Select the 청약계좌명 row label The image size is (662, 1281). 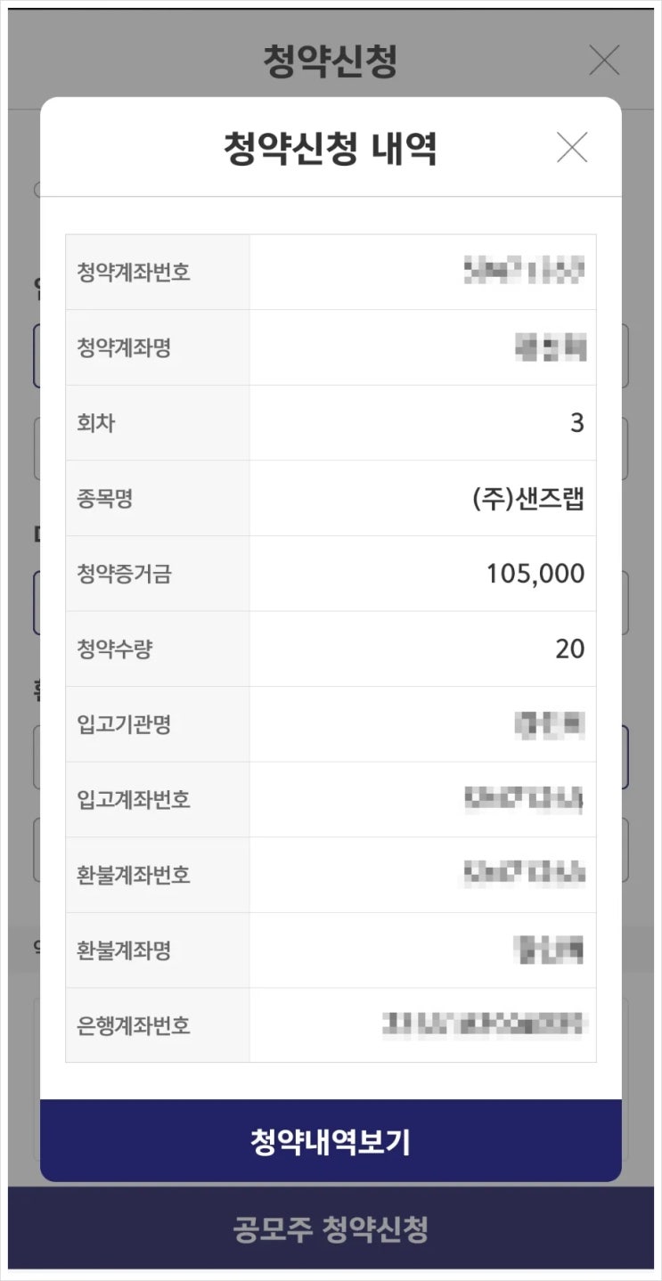(124, 347)
